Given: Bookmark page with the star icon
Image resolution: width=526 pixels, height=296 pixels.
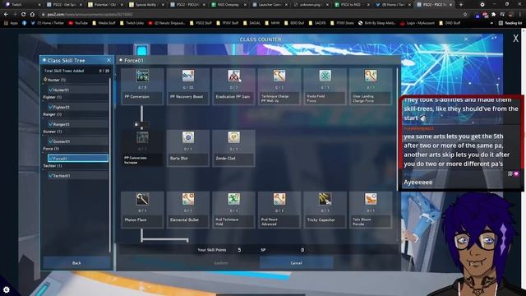Looking at the screenshot, I should pyautogui.click(x=465, y=15).
